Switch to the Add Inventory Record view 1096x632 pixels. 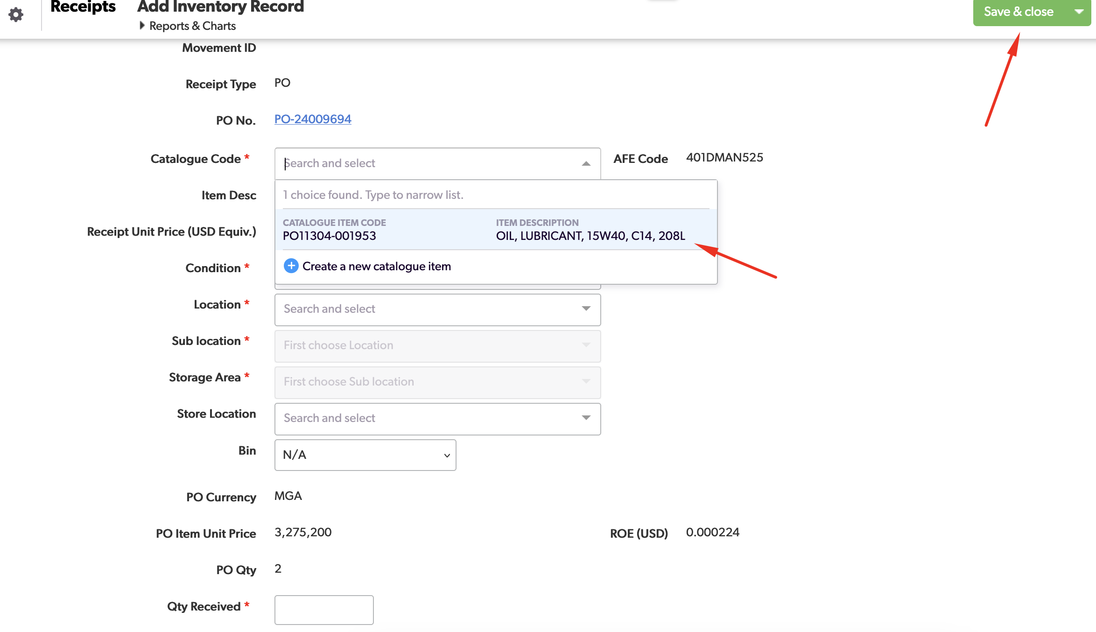pyautogui.click(x=220, y=7)
